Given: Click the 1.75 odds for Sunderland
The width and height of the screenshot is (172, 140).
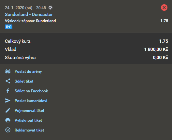Looking at the screenshot, I should click(164, 21).
